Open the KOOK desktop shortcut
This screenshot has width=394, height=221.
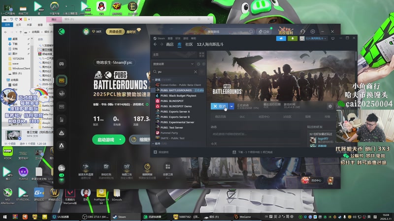click(x=8, y=154)
